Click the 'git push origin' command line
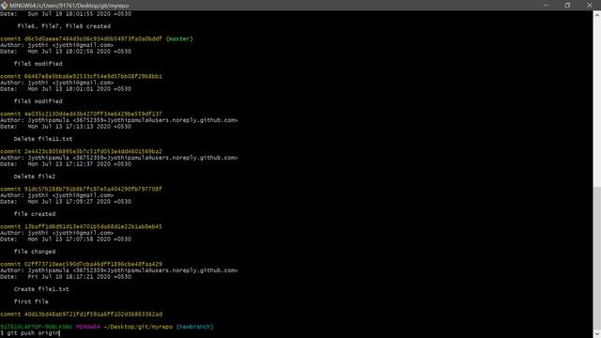Viewport: 601px width, 338px height. tap(30, 333)
